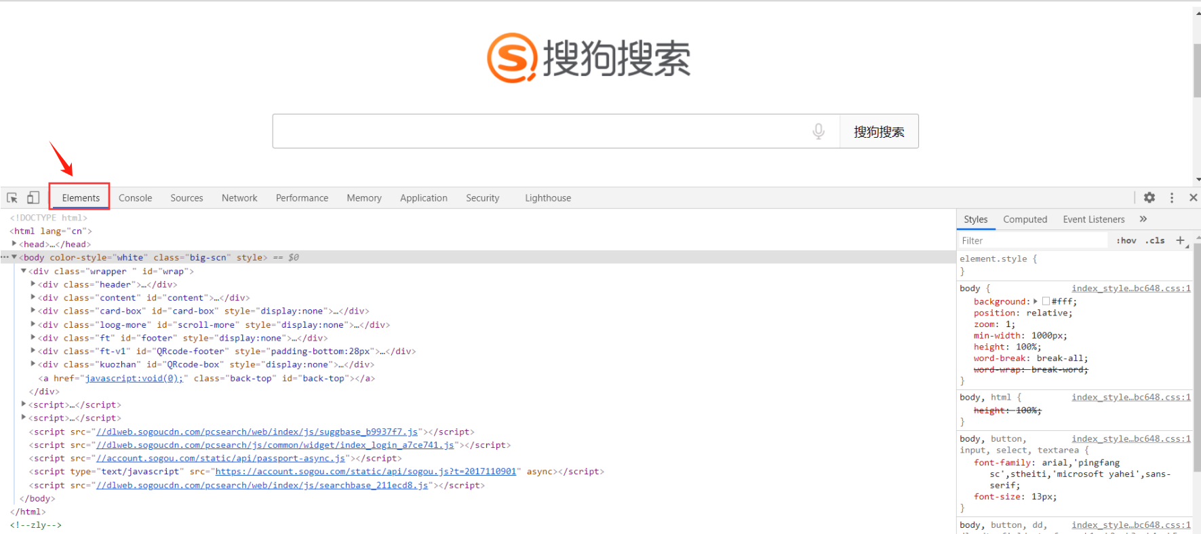Expand the div id content node
The height and width of the screenshot is (534, 1201).
point(33,297)
